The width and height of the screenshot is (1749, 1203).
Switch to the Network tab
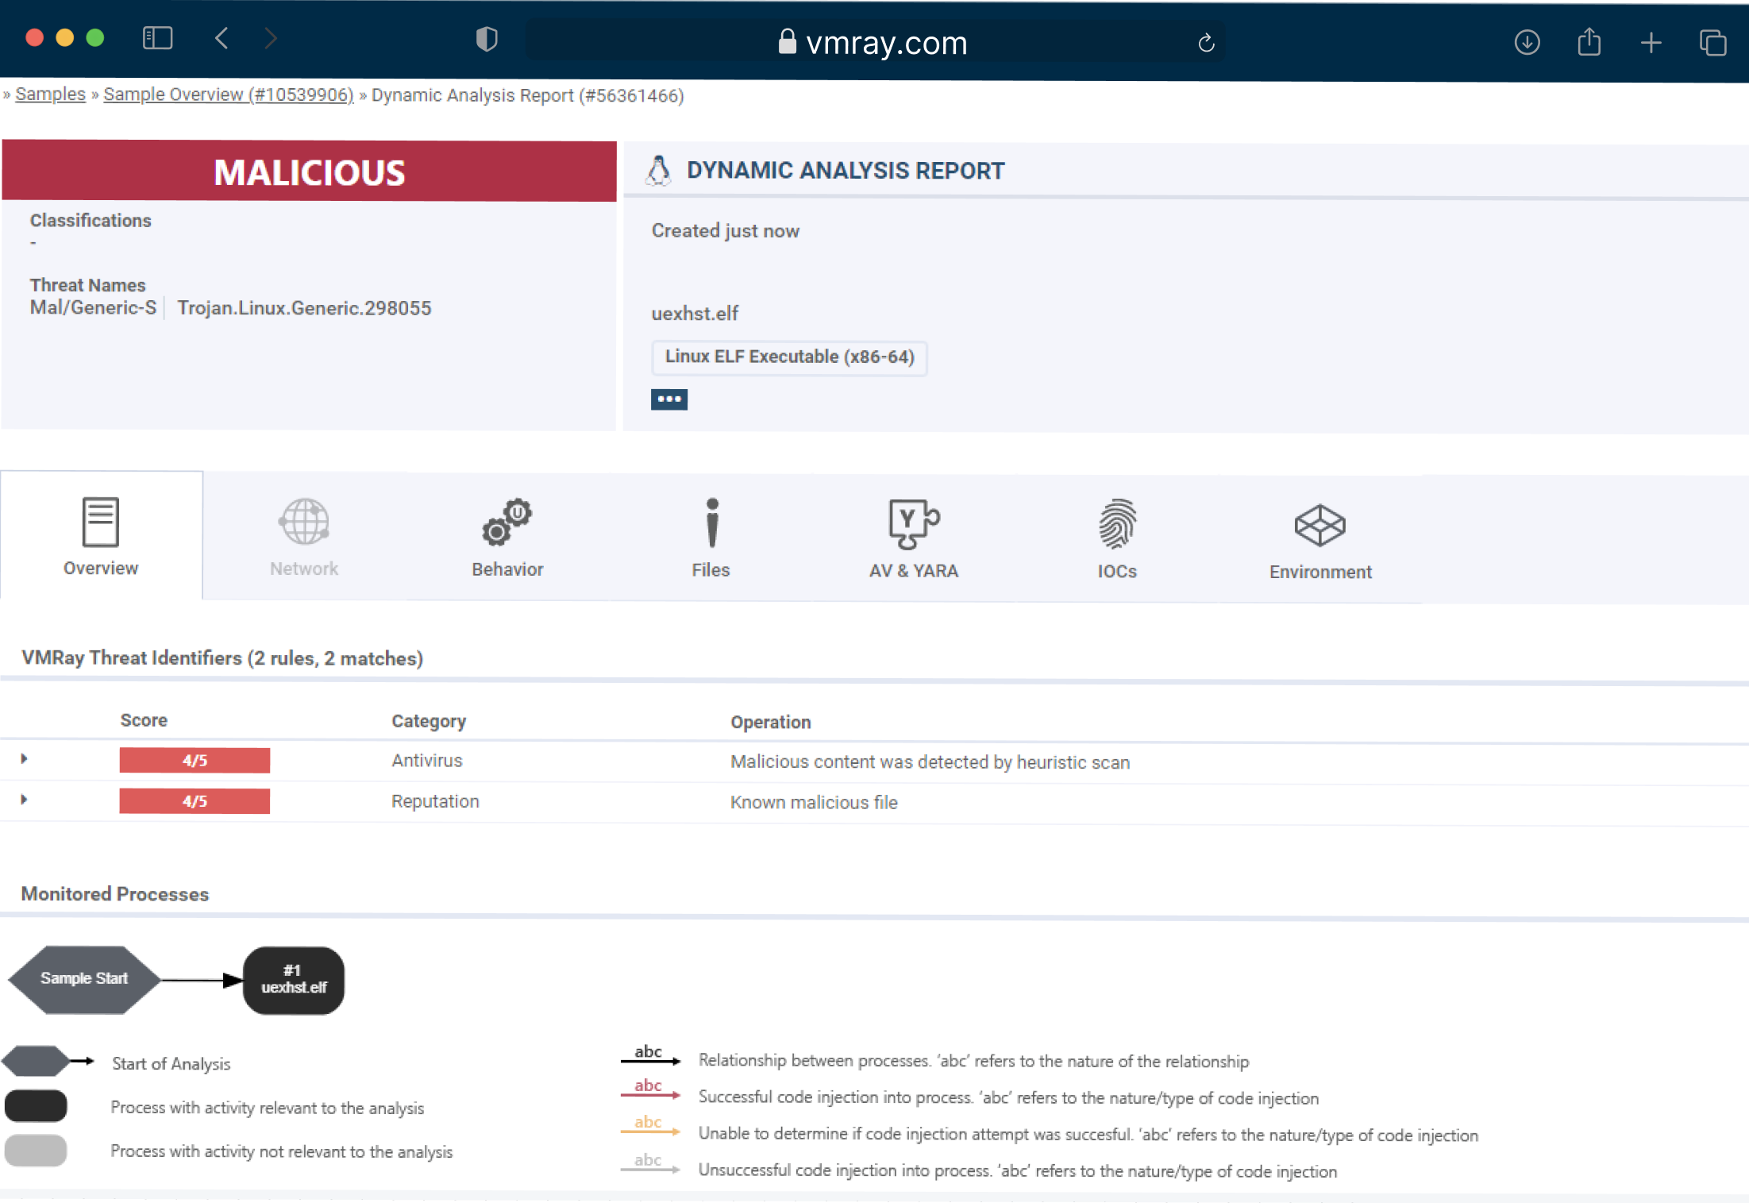[x=304, y=538]
